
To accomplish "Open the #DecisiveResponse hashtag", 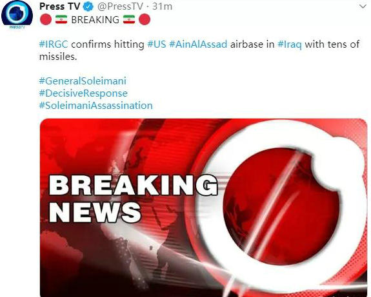I will click(x=83, y=93).
